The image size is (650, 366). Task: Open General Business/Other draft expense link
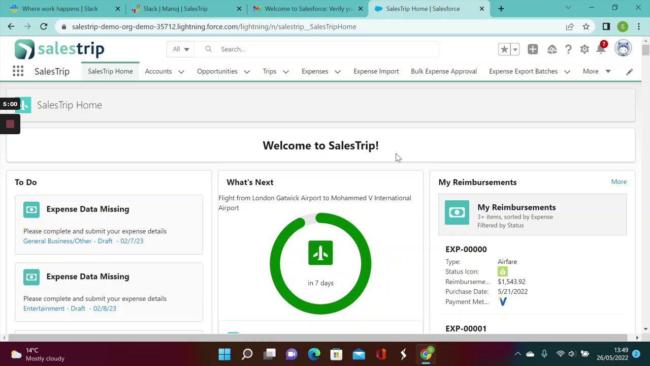click(83, 241)
